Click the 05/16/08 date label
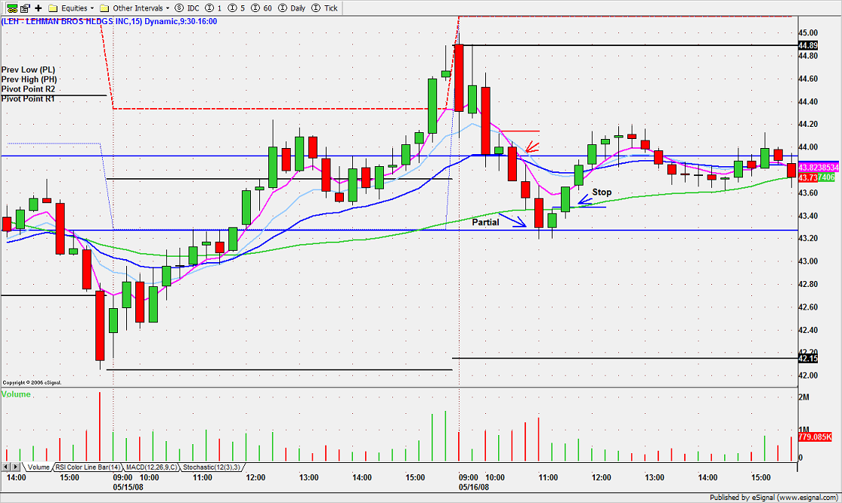Image resolution: width=842 pixels, height=503 pixels. [x=474, y=487]
